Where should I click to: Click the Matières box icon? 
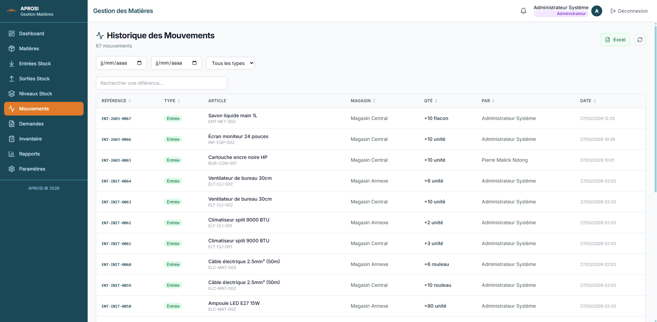click(12, 49)
